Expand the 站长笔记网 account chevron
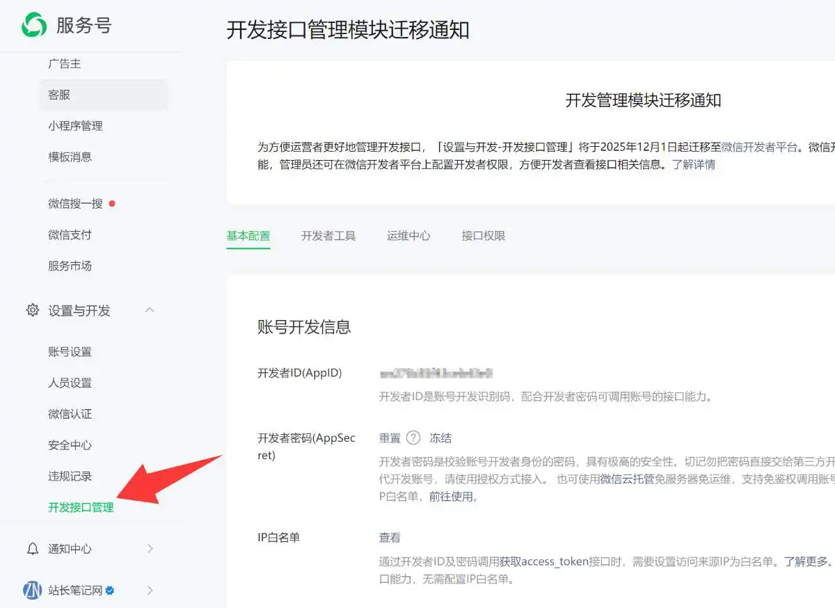This screenshot has height=608, width=835. [150, 590]
